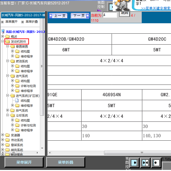Collapse the 进气系统 node
This screenshot has width=171, height=171.
coord(8,76)
